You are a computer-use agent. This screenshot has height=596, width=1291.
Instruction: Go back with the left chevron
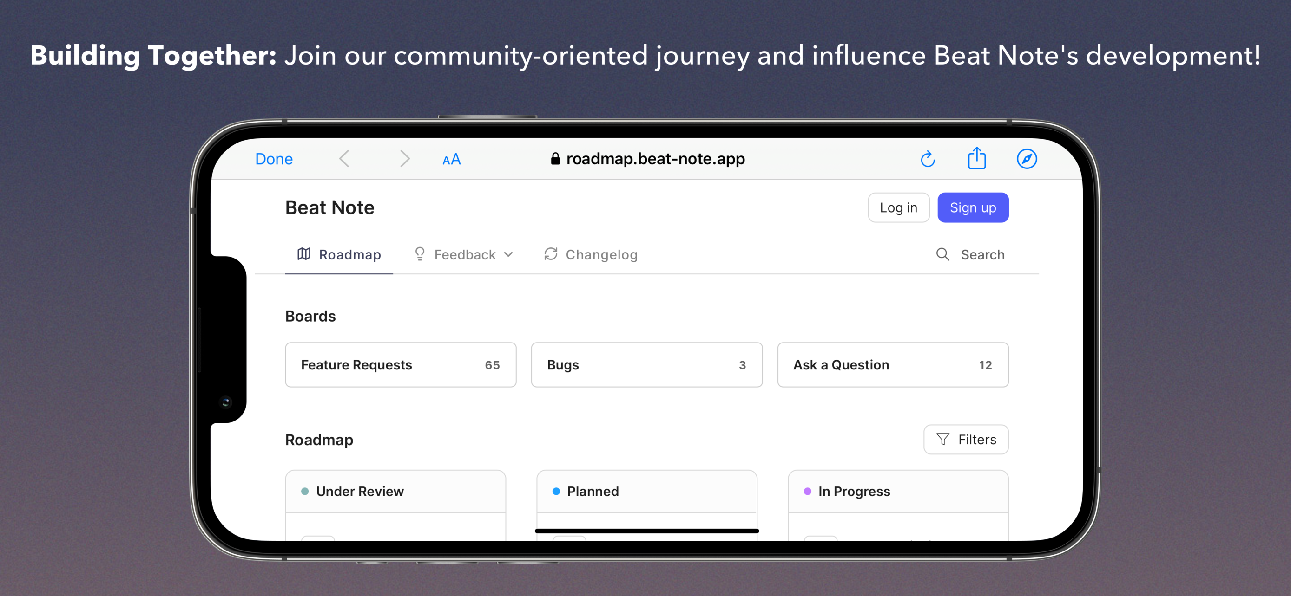point(344,159)
